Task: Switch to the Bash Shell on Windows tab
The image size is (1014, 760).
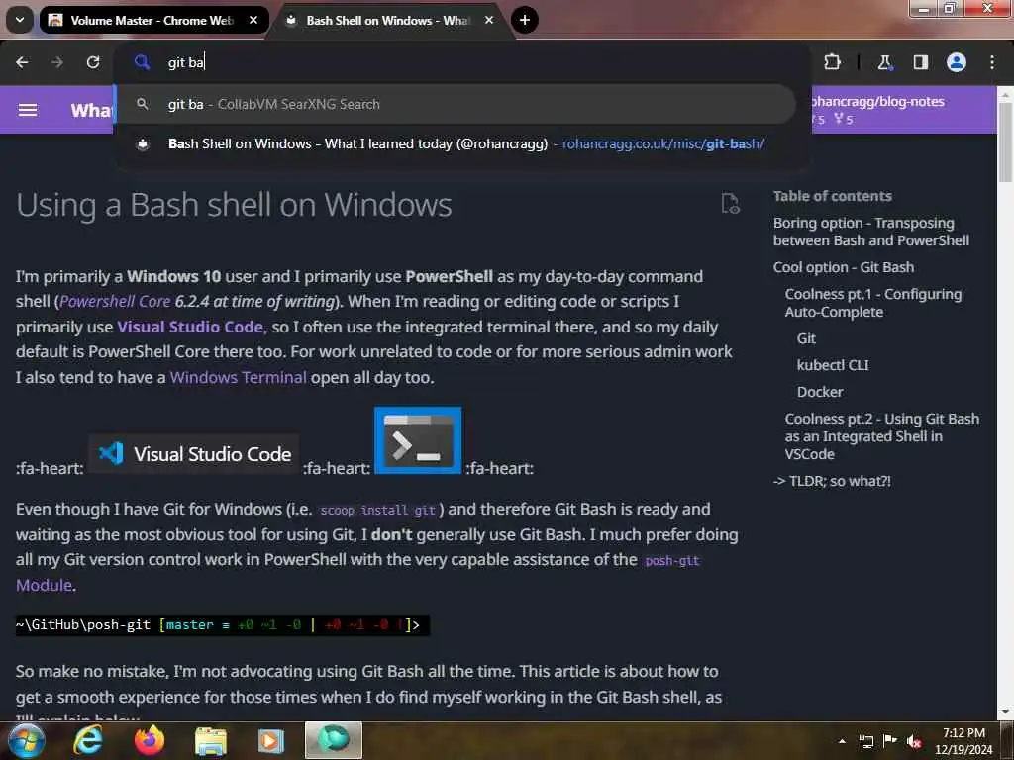Action: (390, 20)
